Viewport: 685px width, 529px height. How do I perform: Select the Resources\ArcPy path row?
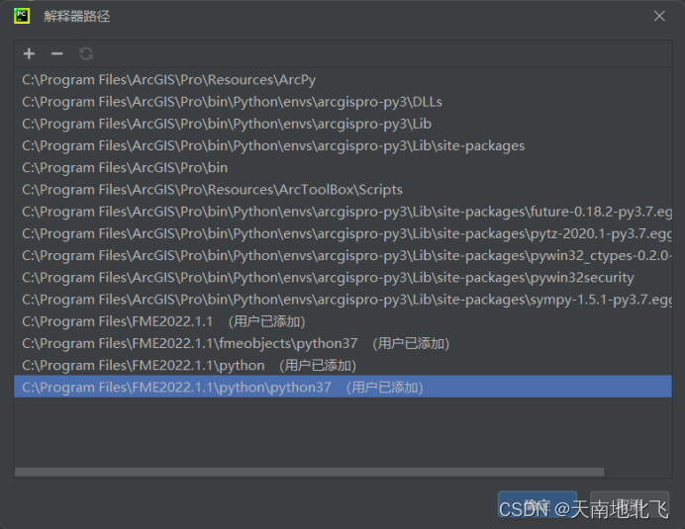(x=342, y=80)
